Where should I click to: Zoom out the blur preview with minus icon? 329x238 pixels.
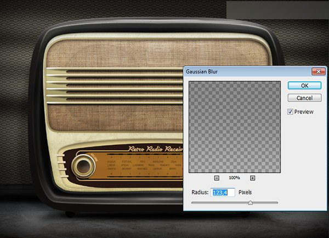coord(217,178)
